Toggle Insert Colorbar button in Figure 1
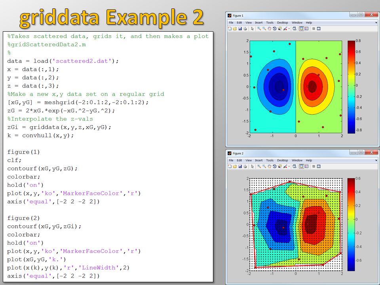380x285 pixels. pos(302,28)
